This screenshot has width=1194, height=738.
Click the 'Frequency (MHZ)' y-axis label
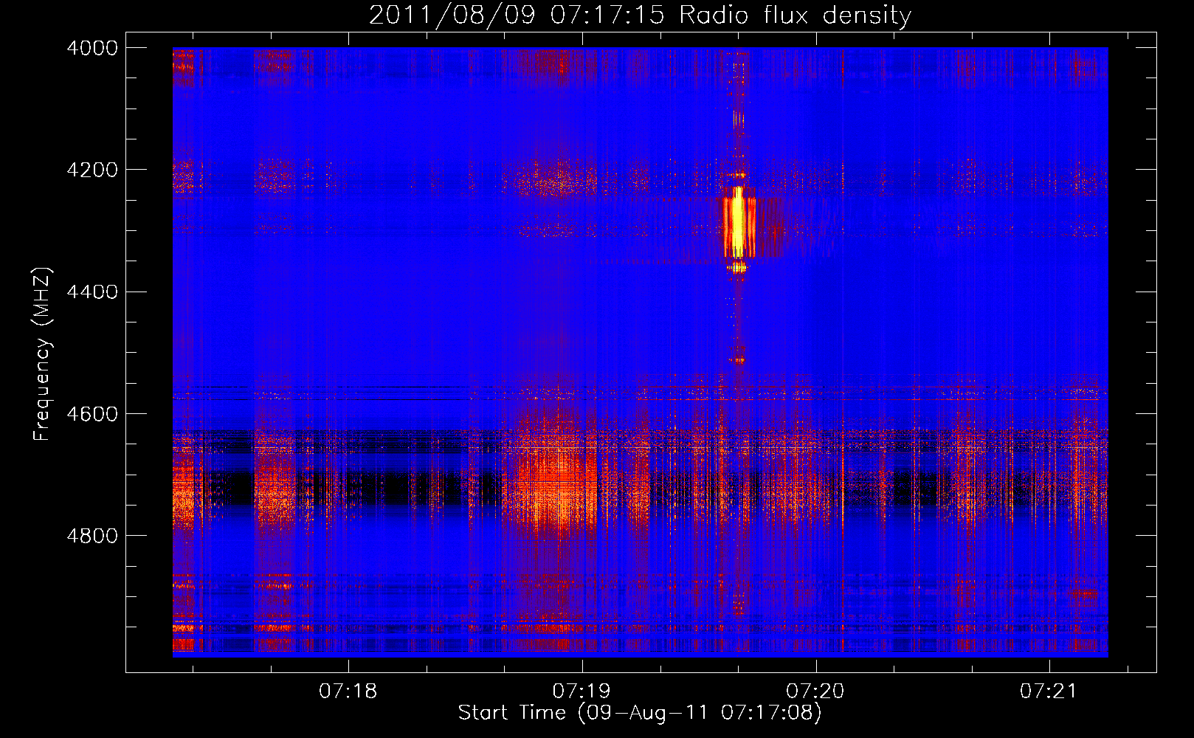point(42,354)
